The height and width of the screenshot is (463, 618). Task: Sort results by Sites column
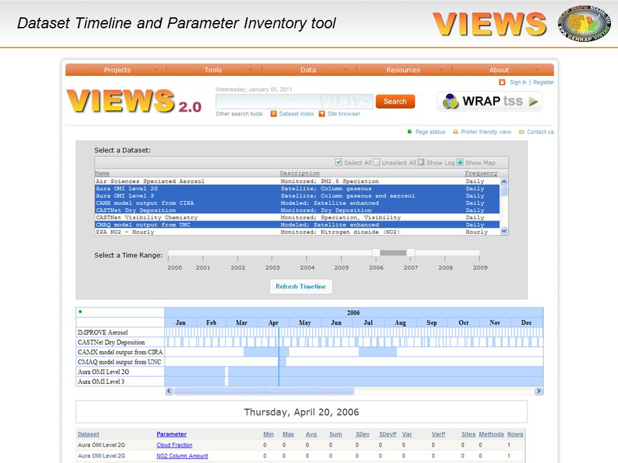pos(468,434)
